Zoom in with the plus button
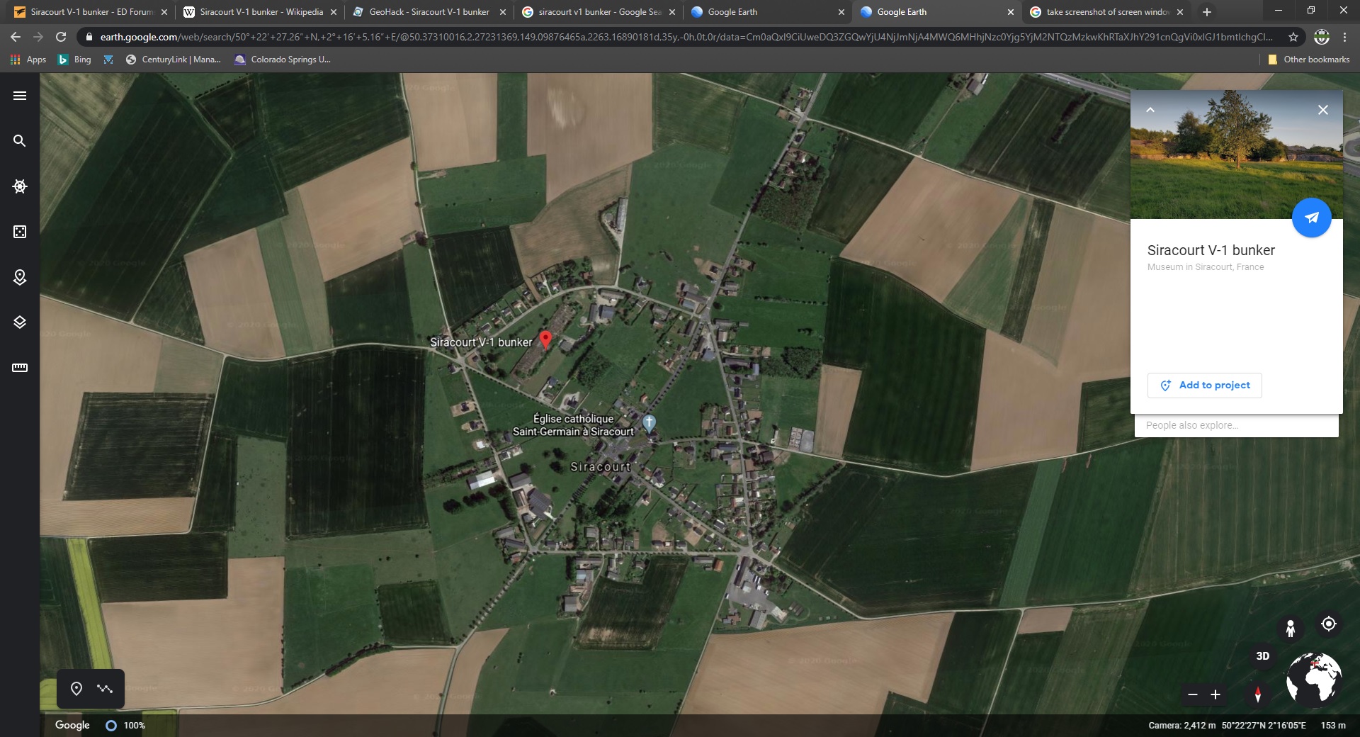This screenshot has height=737, width=1360. (x=1215, y=694)
